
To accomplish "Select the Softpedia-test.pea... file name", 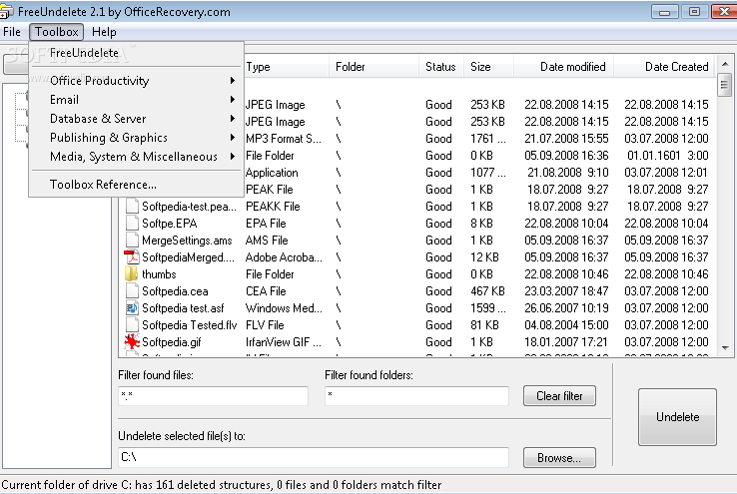I will pyautogui.click(x=189, y=207).
